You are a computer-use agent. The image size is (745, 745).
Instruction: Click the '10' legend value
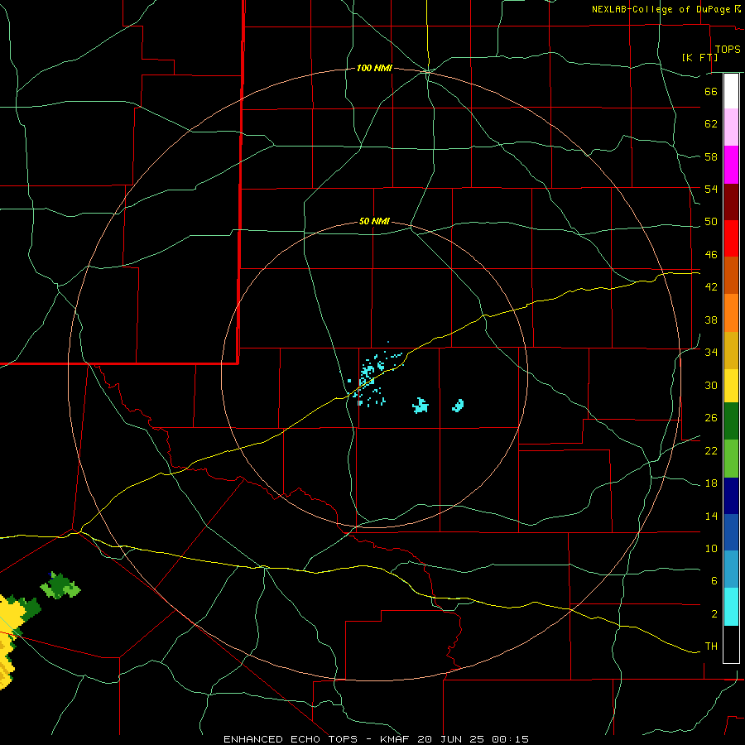[x=711, y=549]
